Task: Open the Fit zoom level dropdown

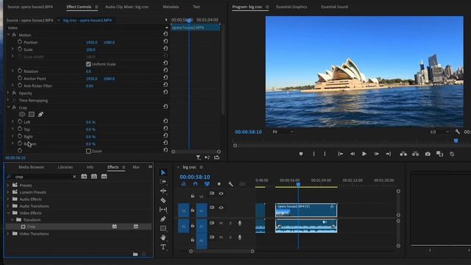Action: tap(283, 132)
